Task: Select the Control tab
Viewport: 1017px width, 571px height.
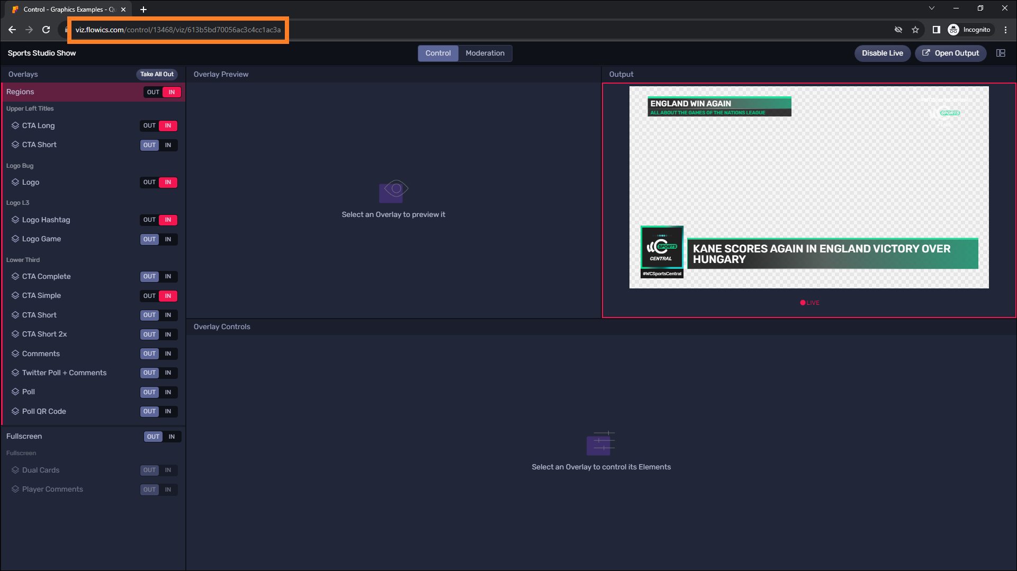Action: coord(438,53)
